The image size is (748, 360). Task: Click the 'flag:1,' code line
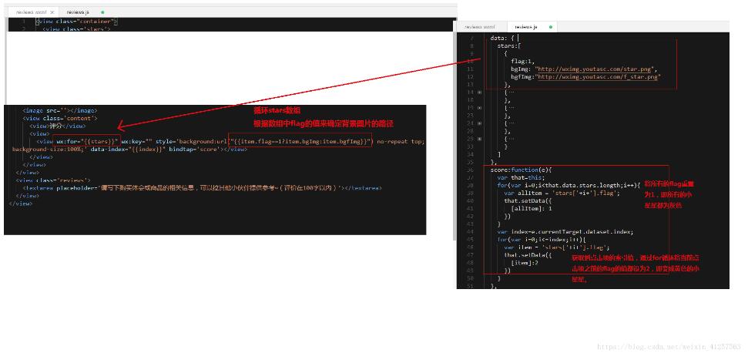pyautogui.click(x=523, y=61)
